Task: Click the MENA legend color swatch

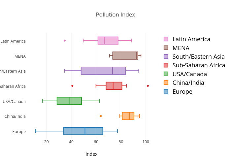Action: [x=166, y=48]
